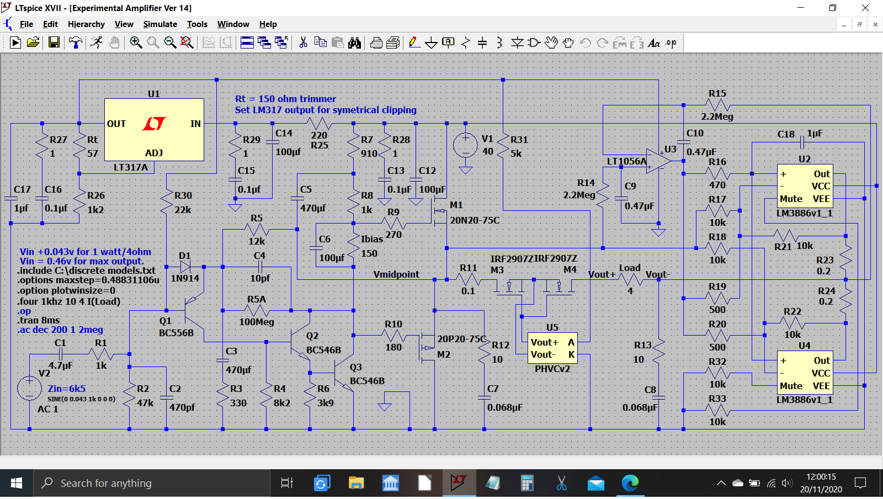
Task: Select the Zoom Out magnifier tool
Action: tap(170, 43)
